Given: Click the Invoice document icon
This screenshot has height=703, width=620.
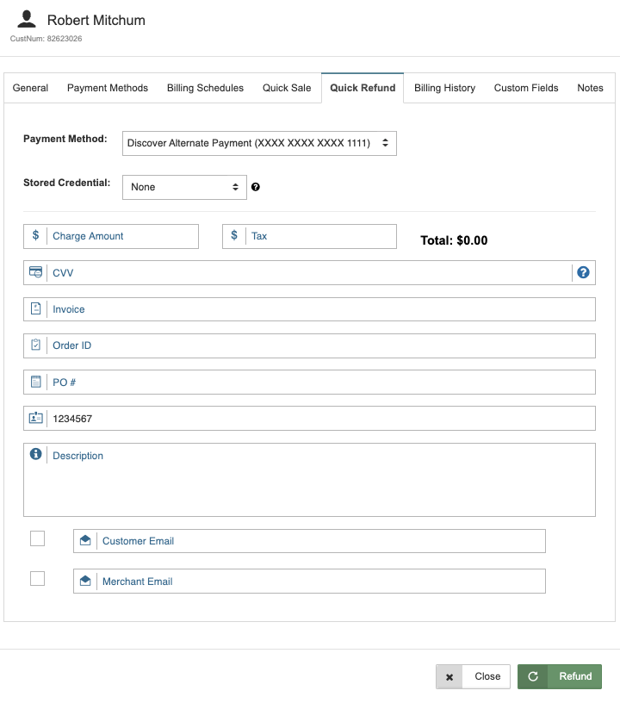Looking at the screenshot, I should point(35,308).
